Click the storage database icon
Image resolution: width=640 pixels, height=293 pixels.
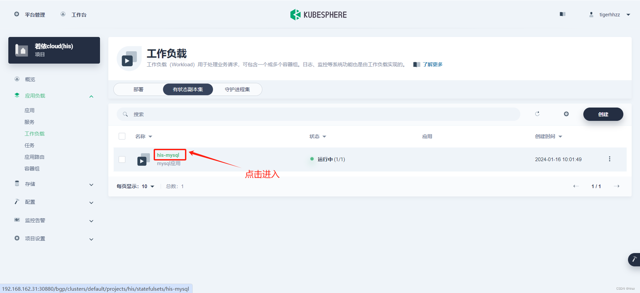[17, 184]
